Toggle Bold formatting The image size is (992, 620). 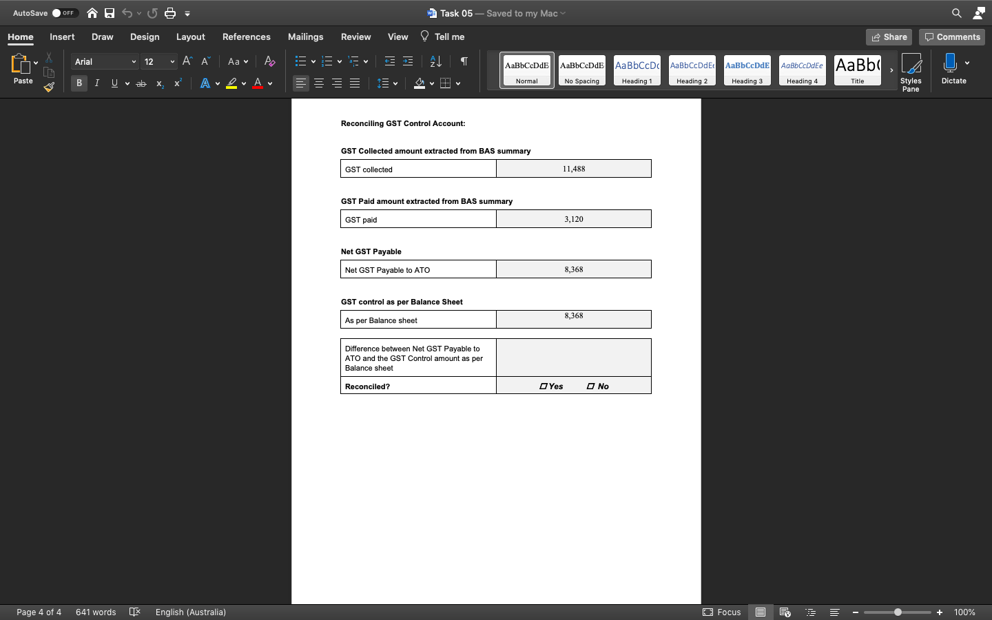coord(79,83)
